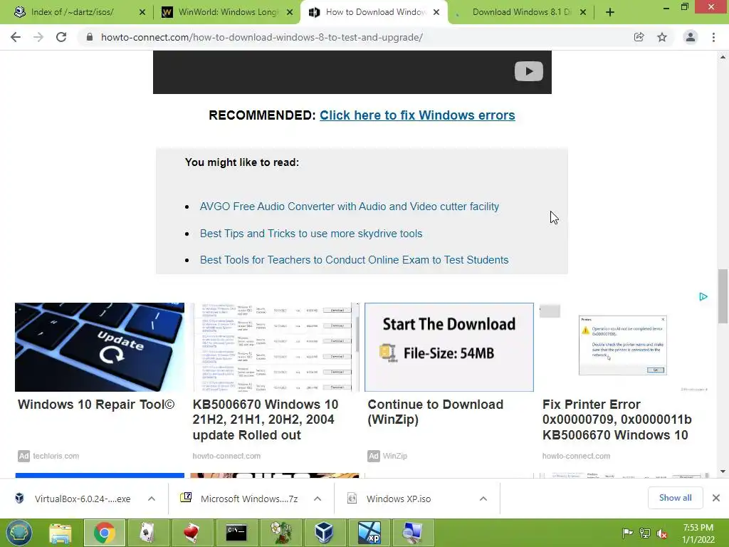The image size is (729, 547).
Task: Click the Update keyboard thumbnail image
Action: click(x=100, y=347)
